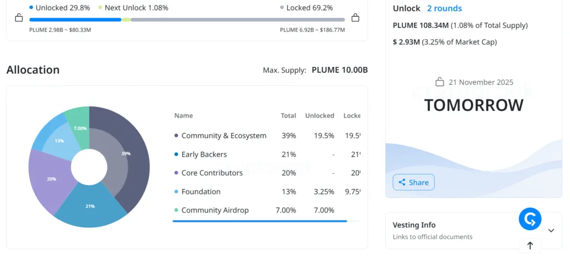The image size is (570, 263).
Task: Click the Foundation legend dot
Action: (x=176, y=192)
